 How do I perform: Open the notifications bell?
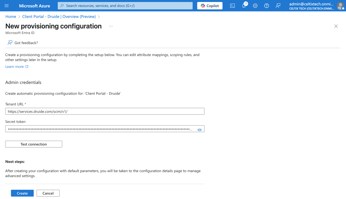pos(244,6)
